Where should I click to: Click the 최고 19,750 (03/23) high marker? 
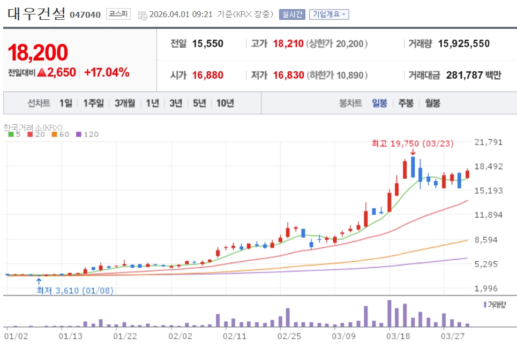pos(413,143)
